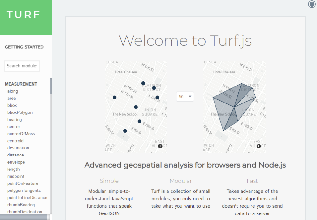Click the Search modules input field
This screenshot has height=220, width=317.
pyautogui.click(x=22, y=66)
